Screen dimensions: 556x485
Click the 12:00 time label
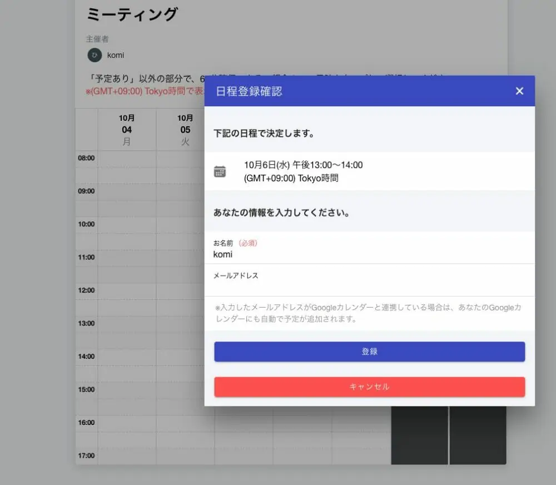[86, 290]
